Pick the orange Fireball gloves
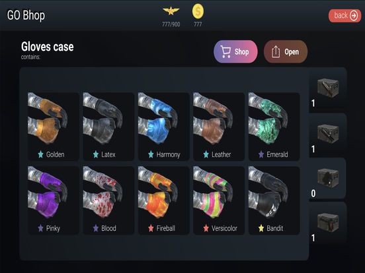Screen dimensions: 365x273 163,200
